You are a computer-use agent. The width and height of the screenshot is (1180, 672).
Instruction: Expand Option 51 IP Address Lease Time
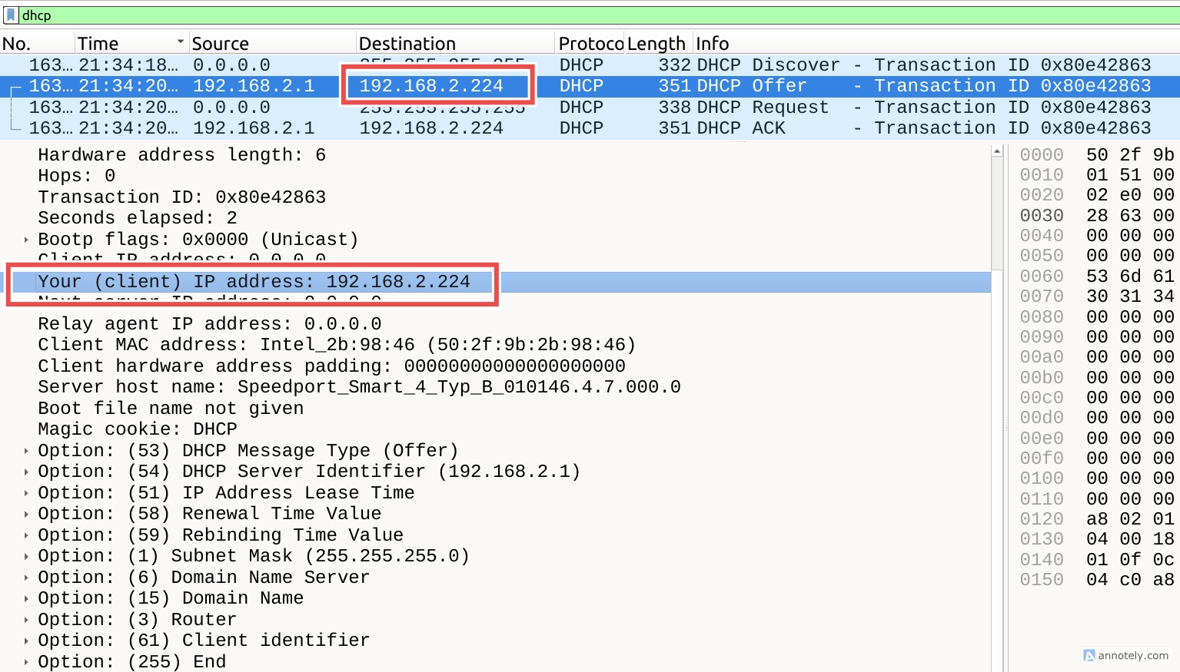click(26, 493)
